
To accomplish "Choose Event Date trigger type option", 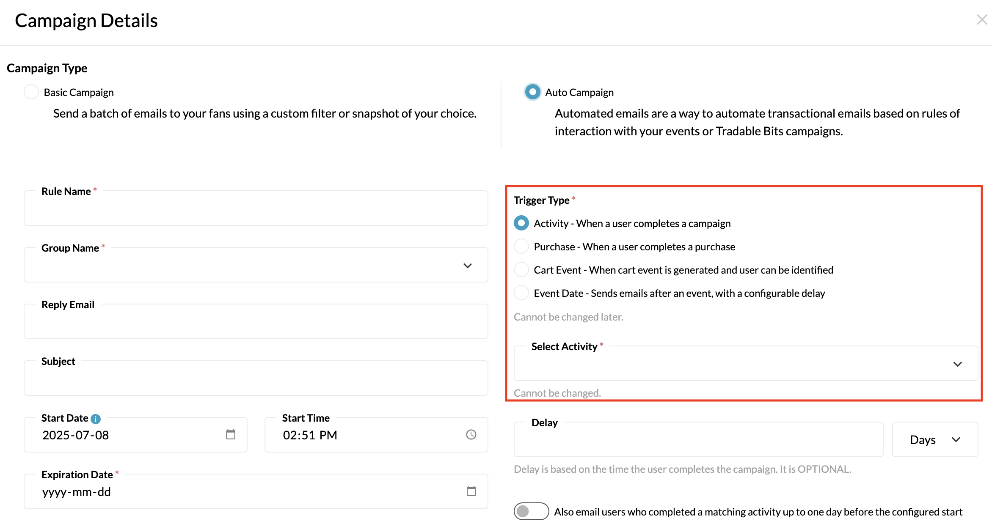I will pos(521,293).
